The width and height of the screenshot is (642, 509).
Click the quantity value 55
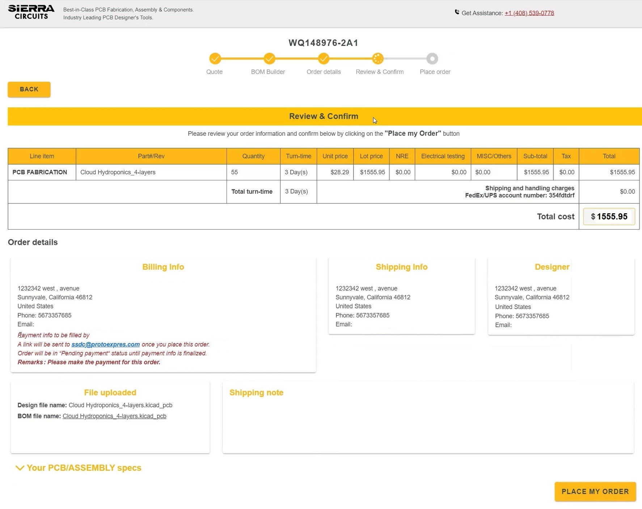(x=235, y=172)
